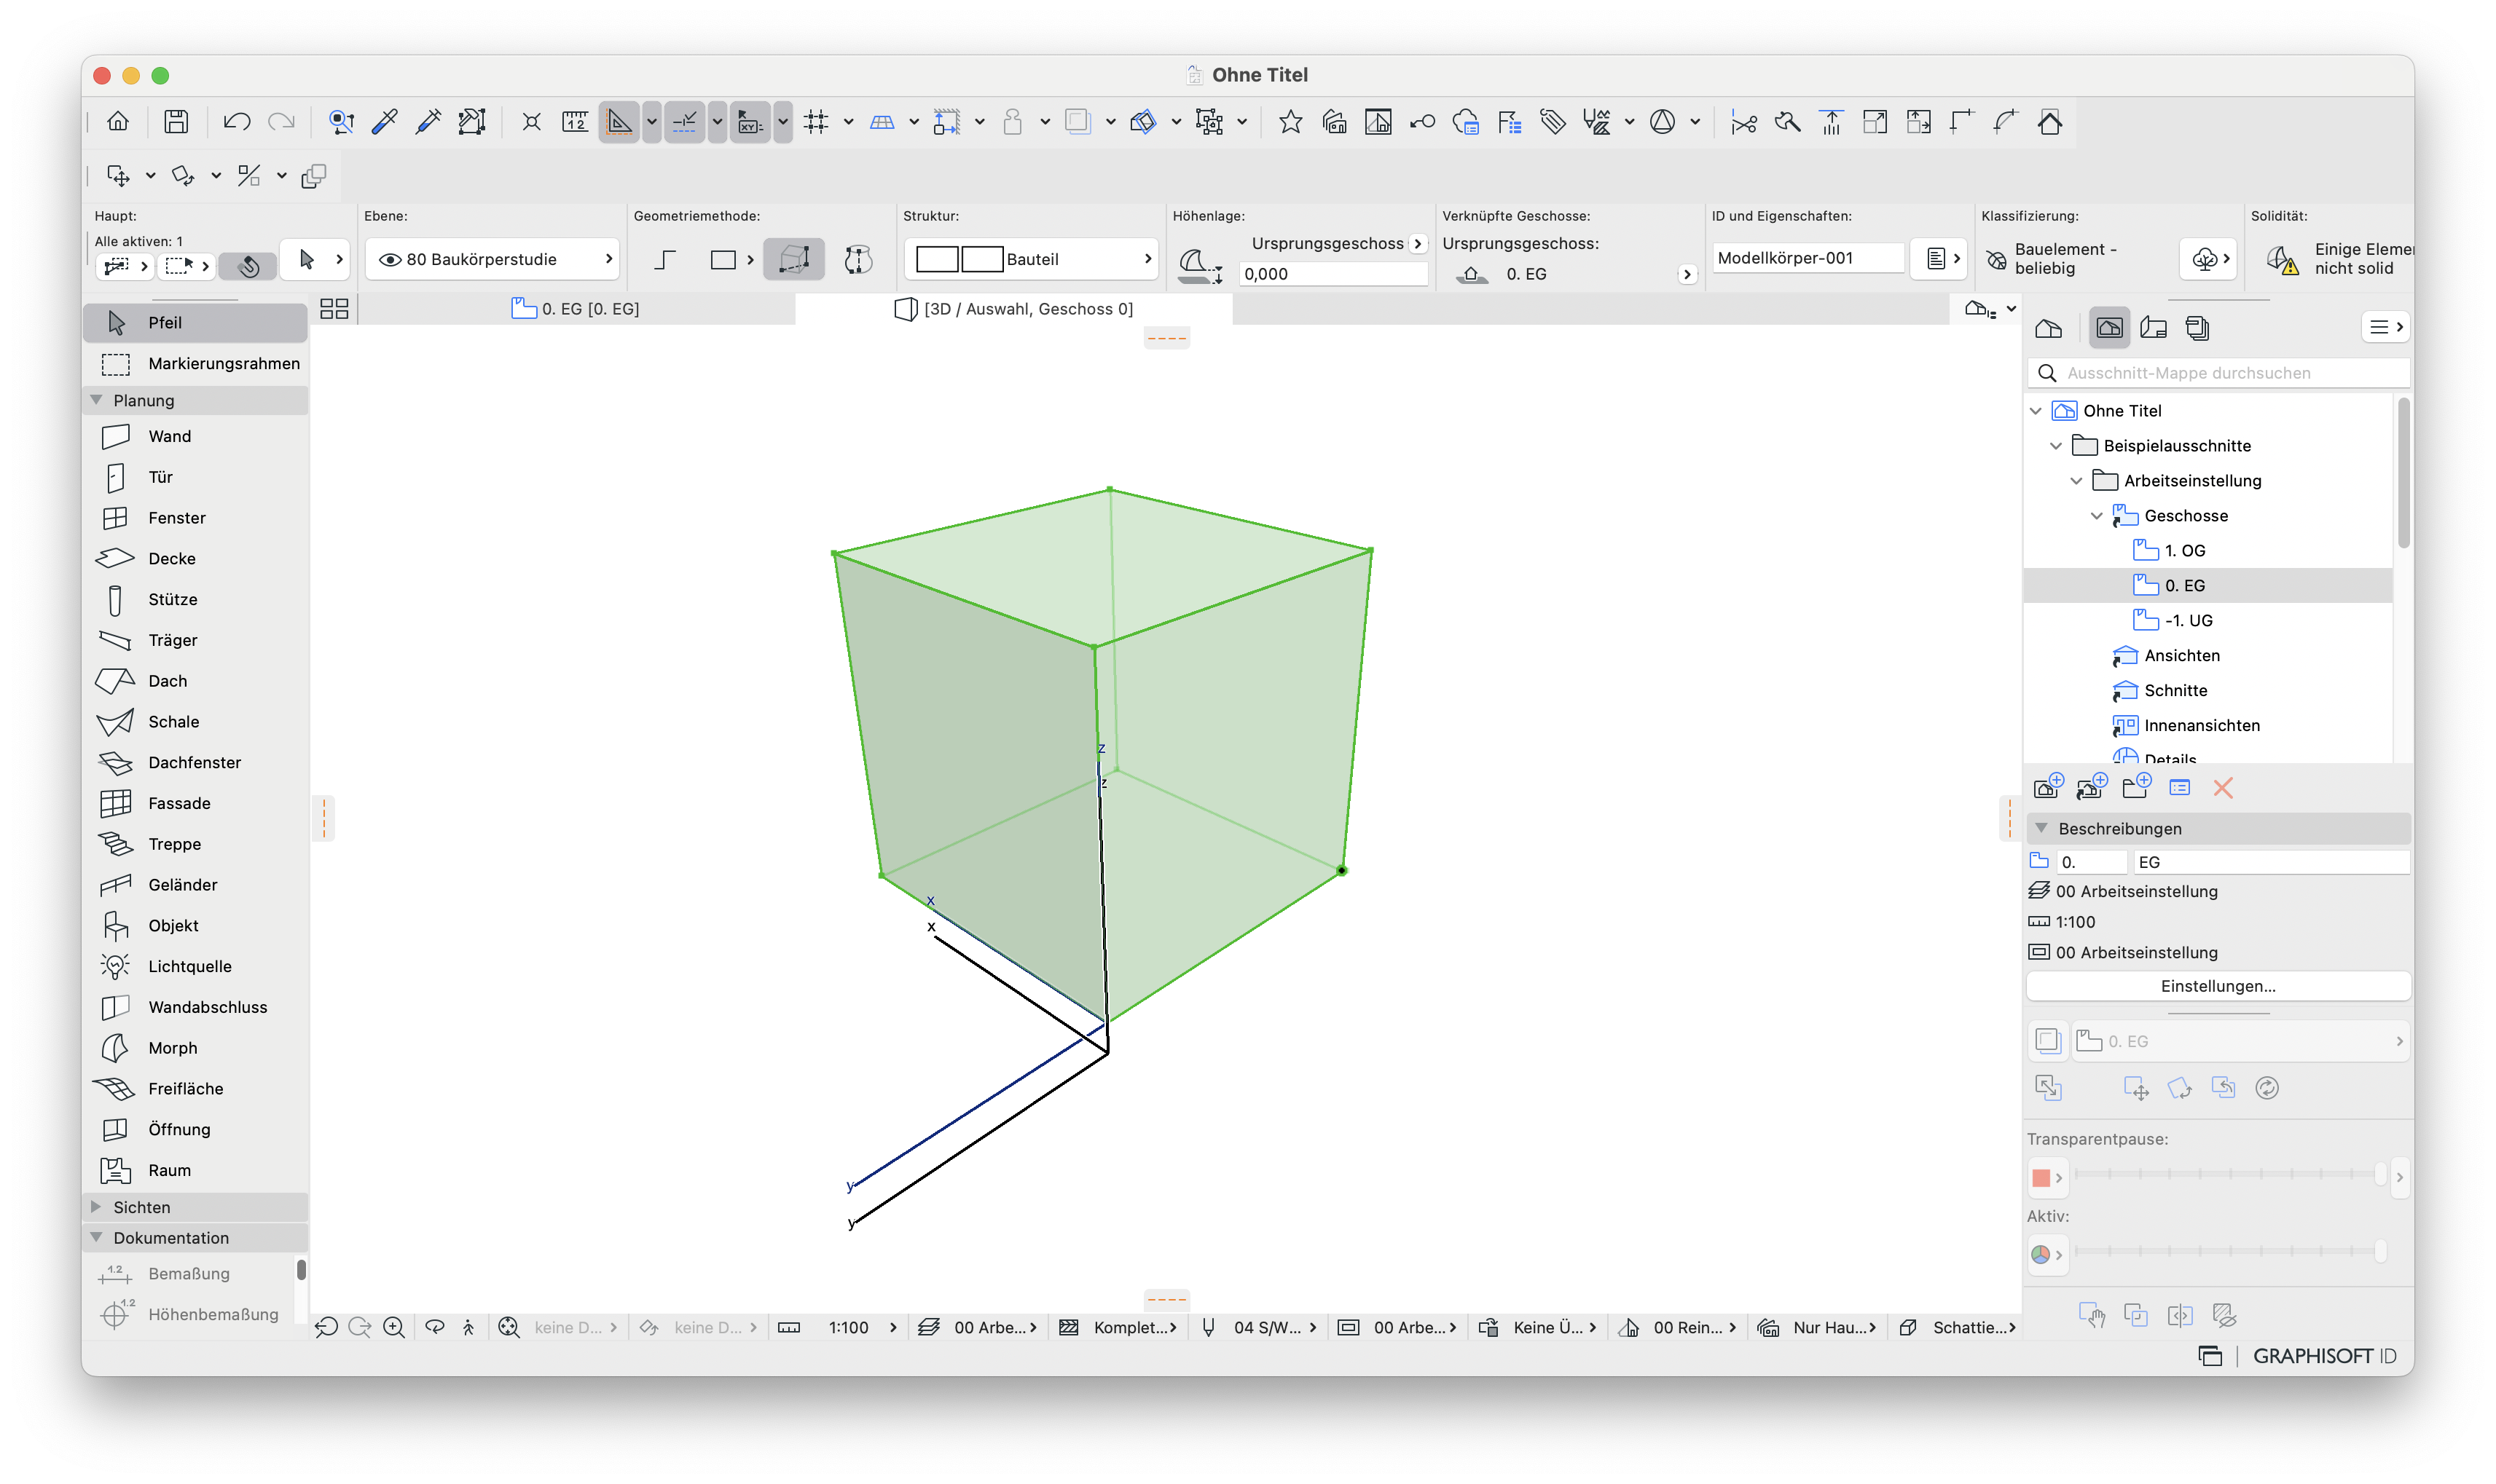Choose the box geometry method
Viewport: 2496px width, 1484px height.
[793, 259]
